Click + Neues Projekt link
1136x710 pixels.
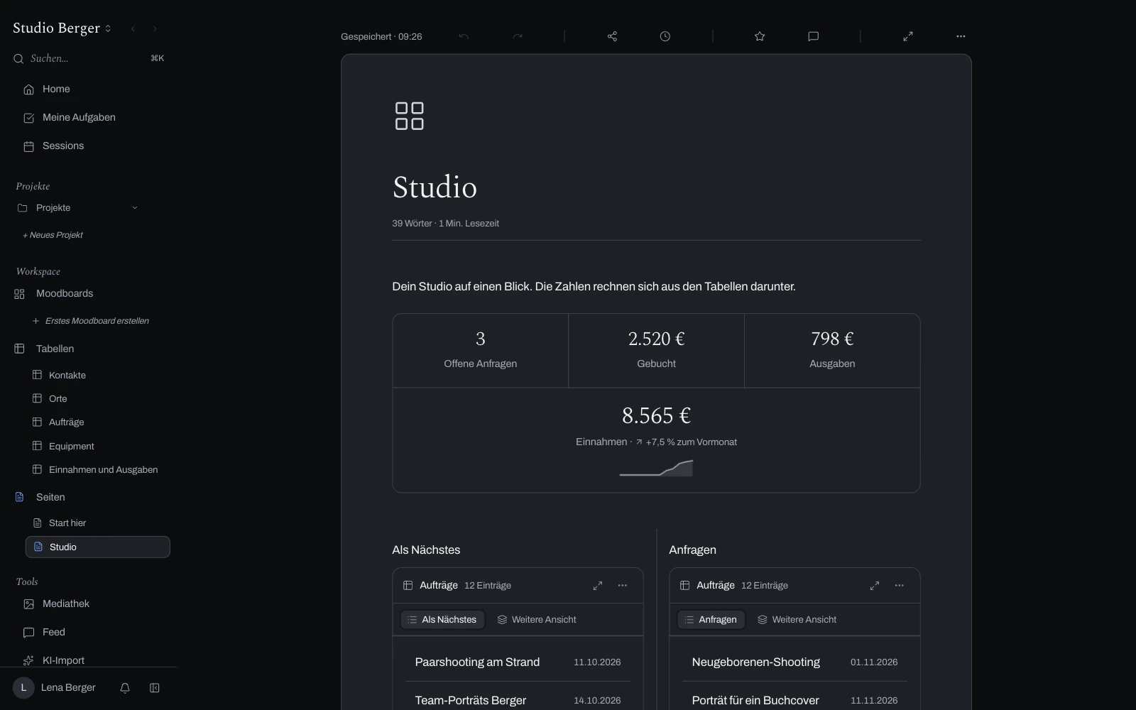(53, 235)
